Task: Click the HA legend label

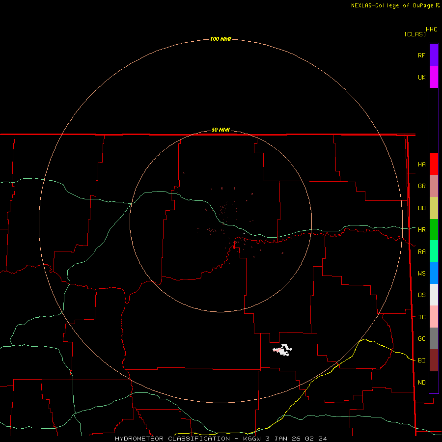Action: coord(421,165)
